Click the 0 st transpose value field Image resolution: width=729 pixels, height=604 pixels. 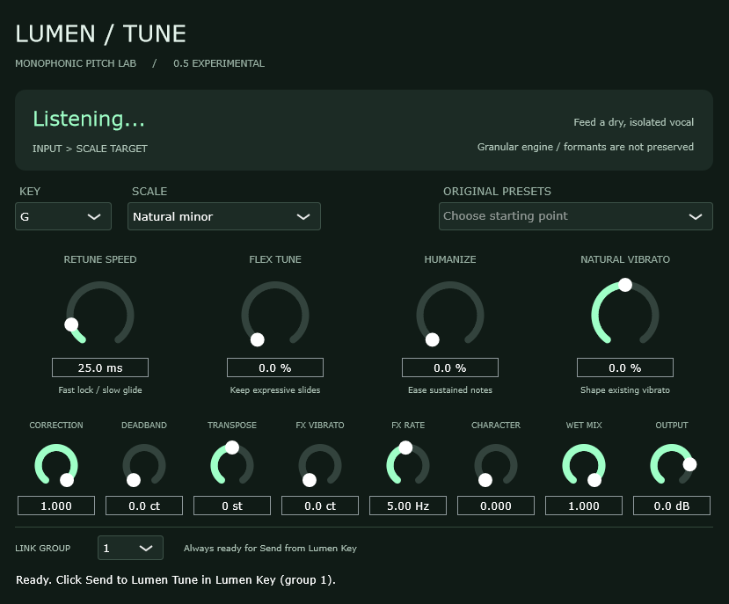(232, 506)
